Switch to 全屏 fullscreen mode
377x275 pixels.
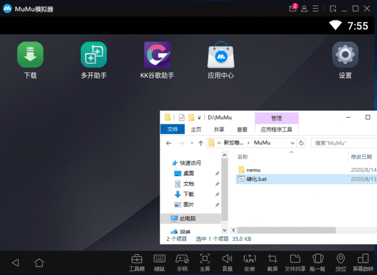click(205, 263)
